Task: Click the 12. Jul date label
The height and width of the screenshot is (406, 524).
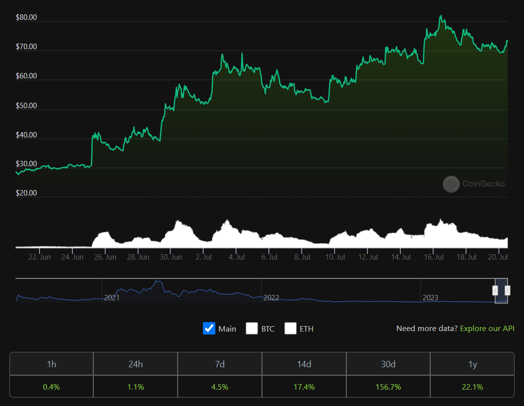Action: click(x=368, y=257)
